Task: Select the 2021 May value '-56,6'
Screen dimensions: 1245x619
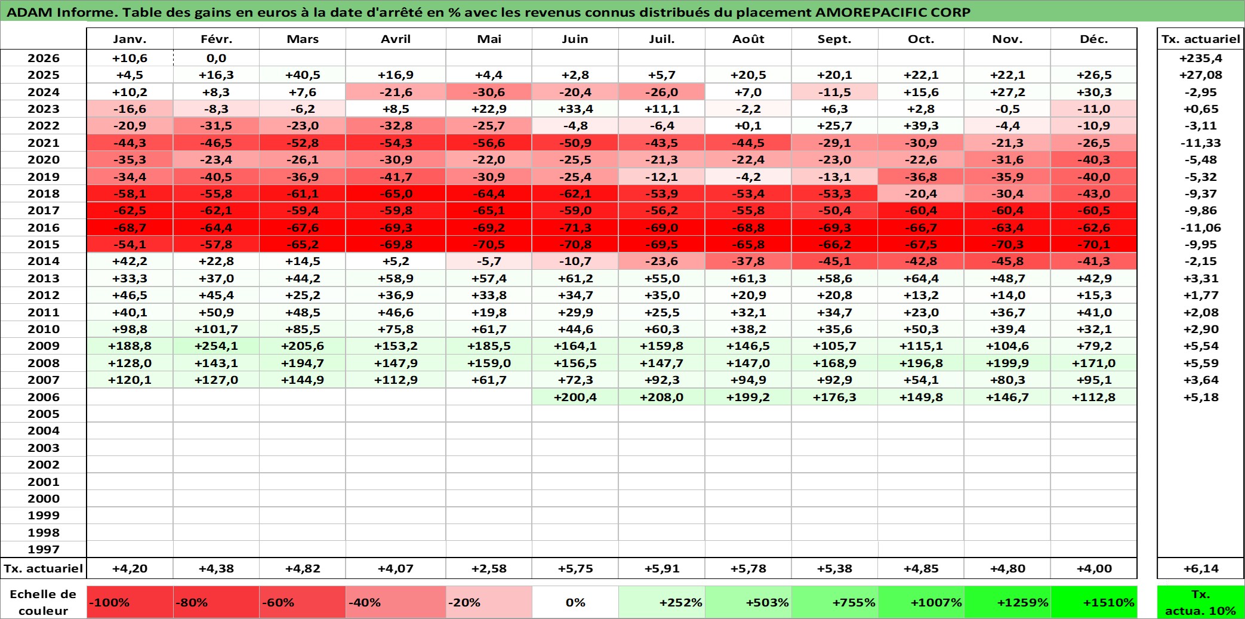Action: pos(489,143)
